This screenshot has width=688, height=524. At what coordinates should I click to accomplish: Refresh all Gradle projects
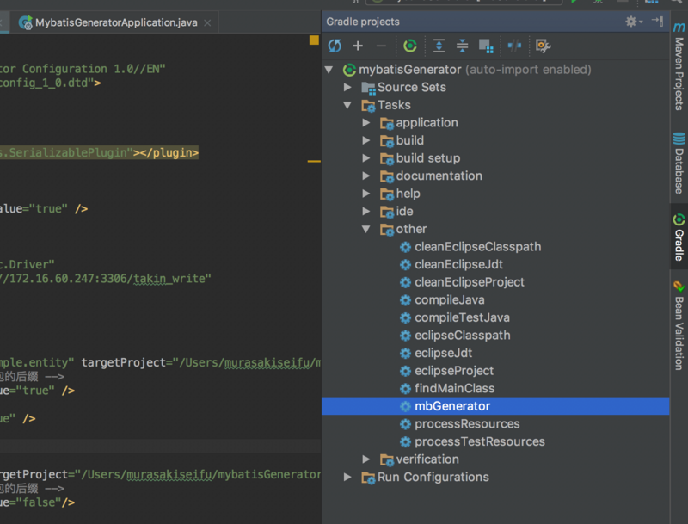tap(335, 46)
